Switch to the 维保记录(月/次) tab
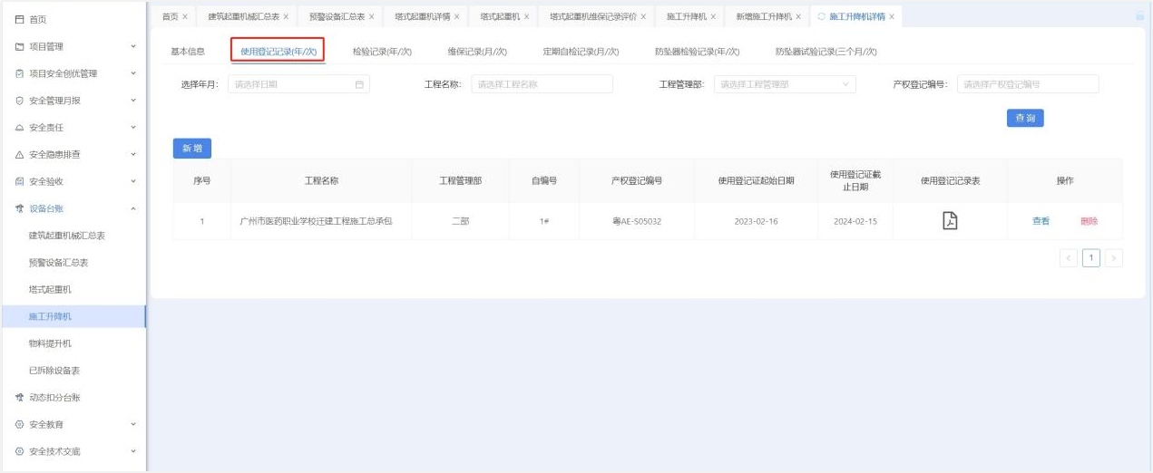The image size is (1153, 473). coord(477,52)
